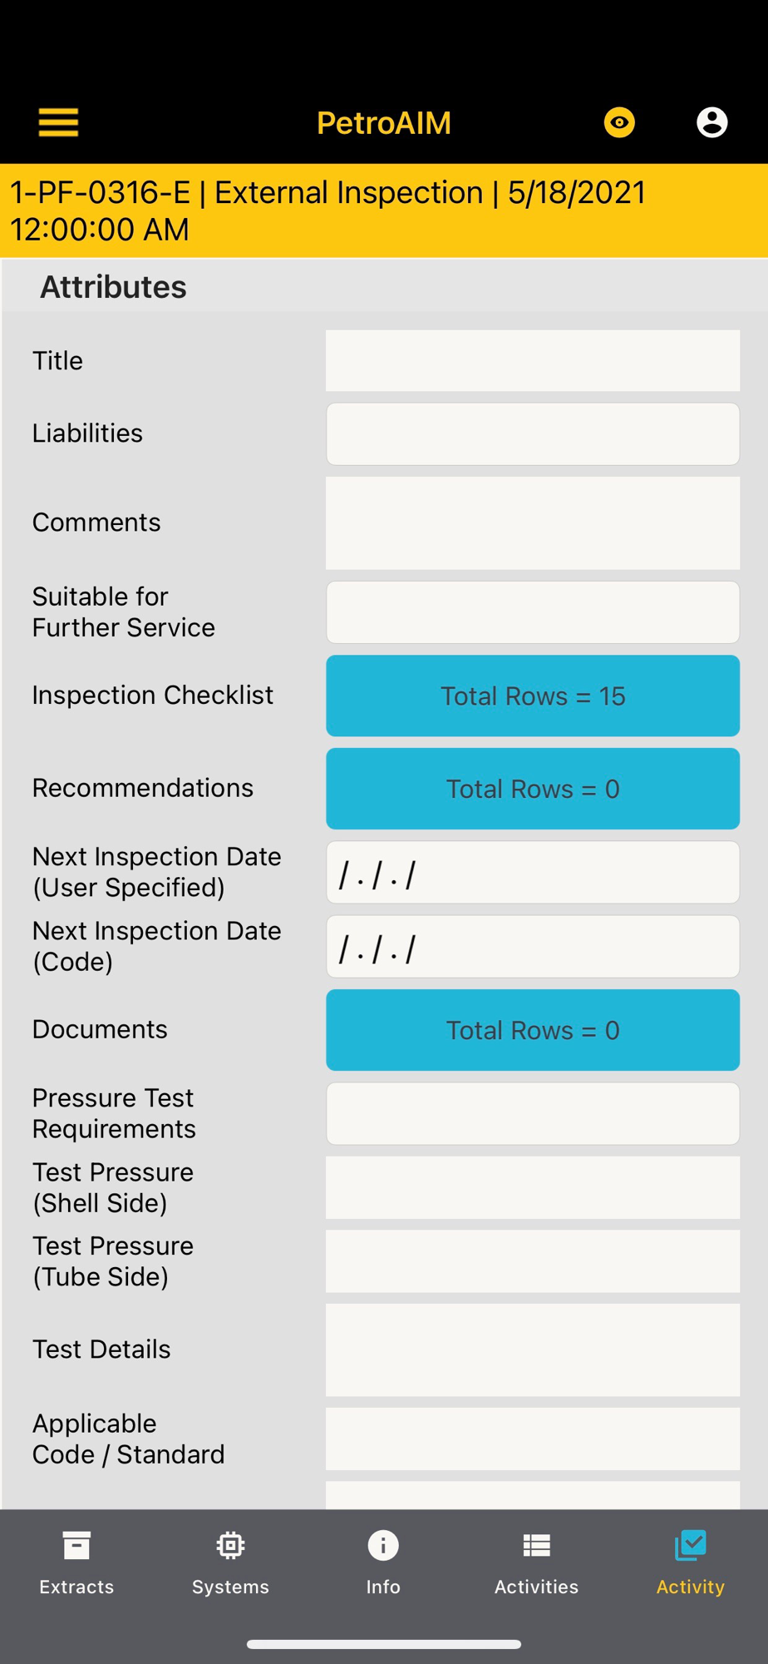Image resolution: width=768 pixels, height=1664 pixels.
Task: Tap the Extracts archive icon
Action: (x=76, y=1546)
